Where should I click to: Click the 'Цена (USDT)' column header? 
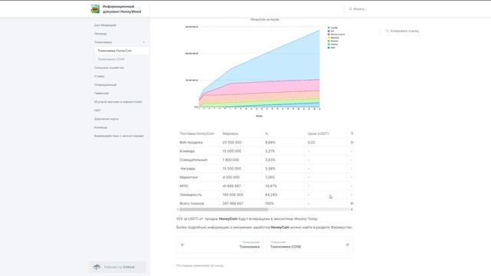tap(318, 133)
